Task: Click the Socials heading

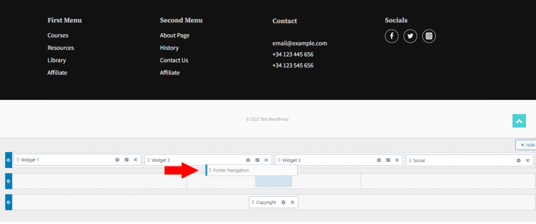Action: (396, 20)
